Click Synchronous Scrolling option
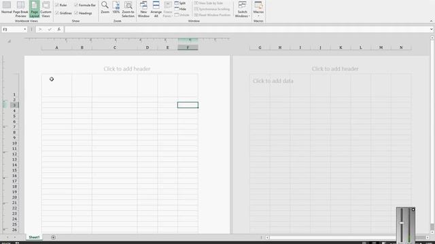This screenshot has width=435, height=244. (x=212, y=9)
